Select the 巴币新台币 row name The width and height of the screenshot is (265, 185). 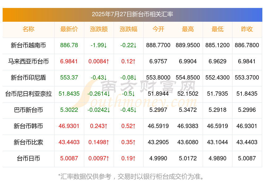coord(28,110)
